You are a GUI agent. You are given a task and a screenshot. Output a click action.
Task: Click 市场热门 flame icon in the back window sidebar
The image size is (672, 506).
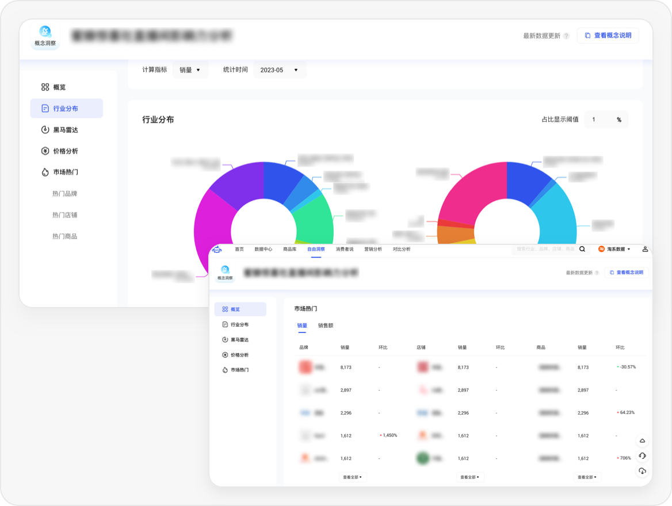45,172
